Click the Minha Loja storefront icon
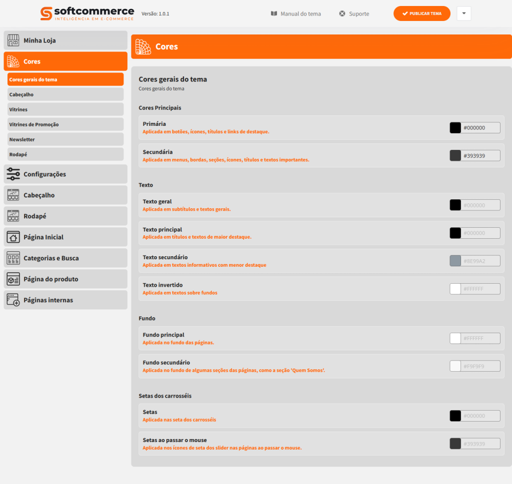 [13, 40]
